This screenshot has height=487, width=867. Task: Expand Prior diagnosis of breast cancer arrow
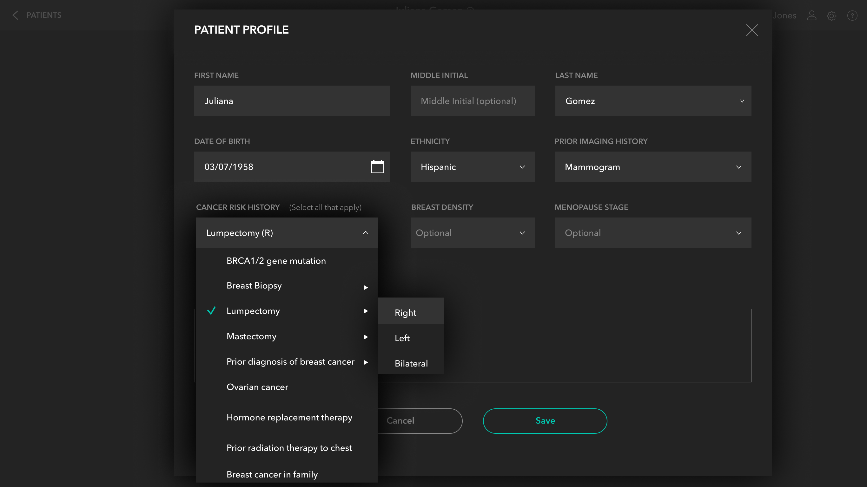tap(366, 362)
